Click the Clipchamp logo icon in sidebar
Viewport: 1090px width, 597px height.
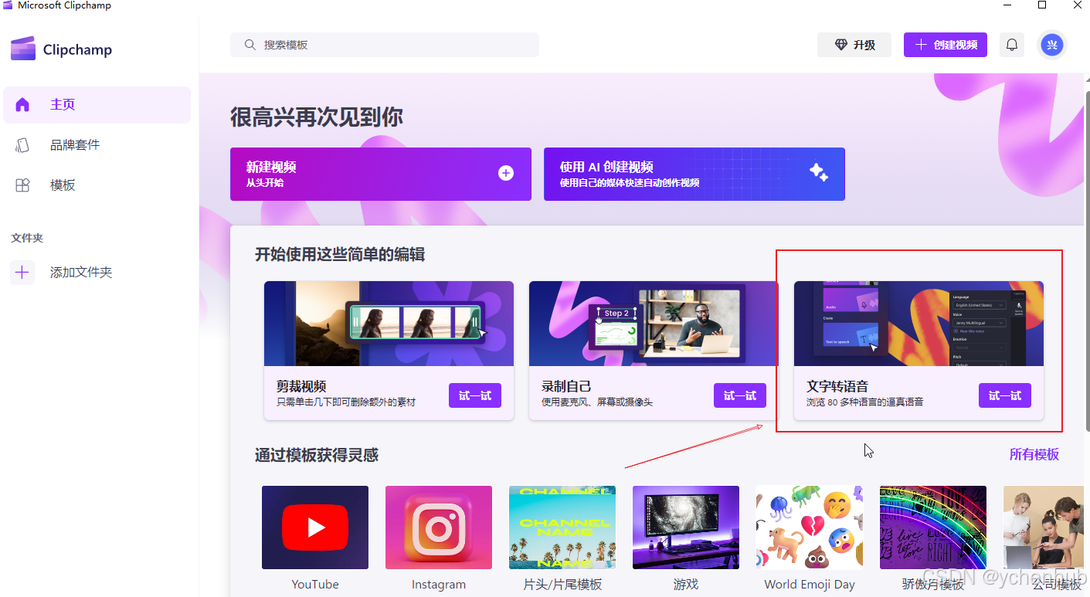(23, 49)
